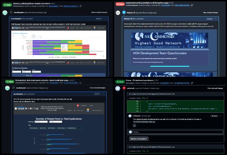Click the NA avatar of Nahiyan-16
Screen dimensions: 227x155
(118, 12)
